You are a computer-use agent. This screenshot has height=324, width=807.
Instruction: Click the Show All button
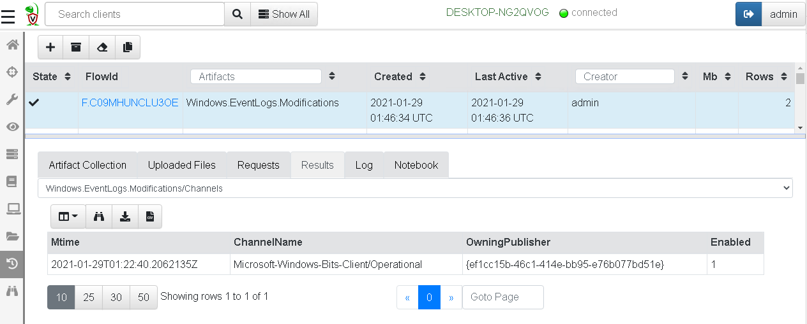pyautogui.click(x=284, y=14)
